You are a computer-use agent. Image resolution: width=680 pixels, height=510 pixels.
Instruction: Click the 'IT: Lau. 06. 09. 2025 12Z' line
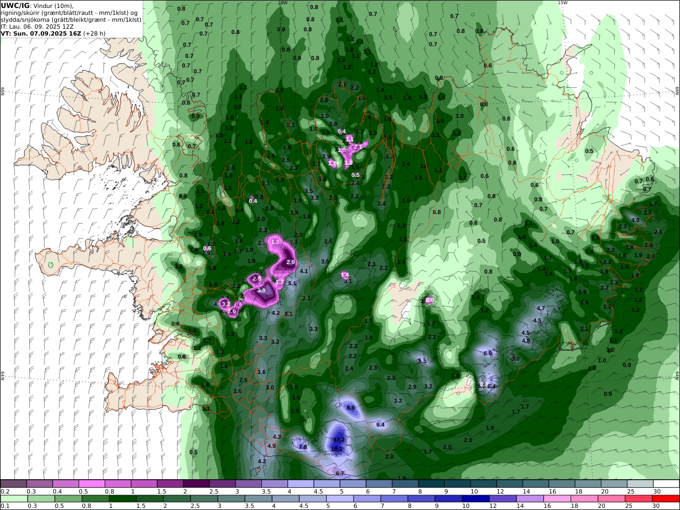[36, 26]
